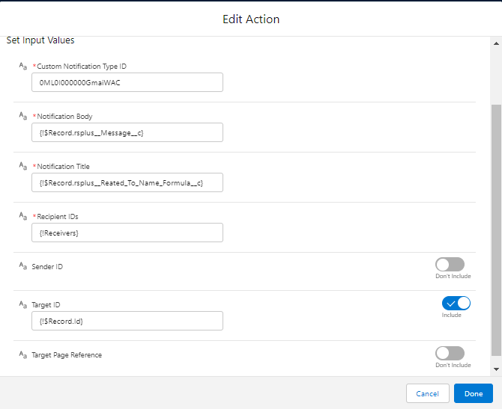This screenshot has height=409, width=502.
Task: Click the text-type icon beside Target Page Reference
Action: click(x=23, y=355)
